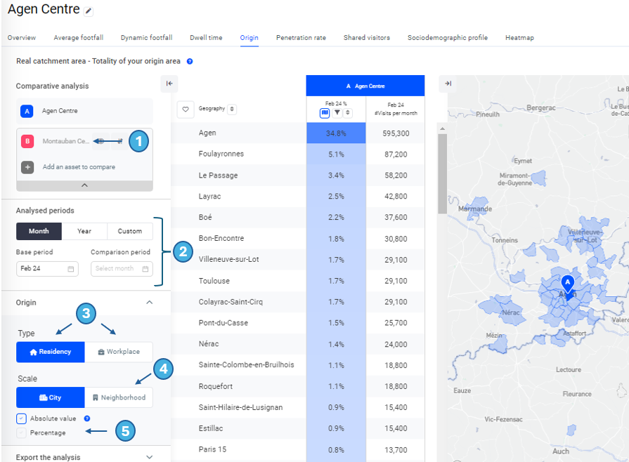This screenshot has width=629, height=462.
Task: Click the filter funnel icon under Feb 24 %
Action: 337,112
